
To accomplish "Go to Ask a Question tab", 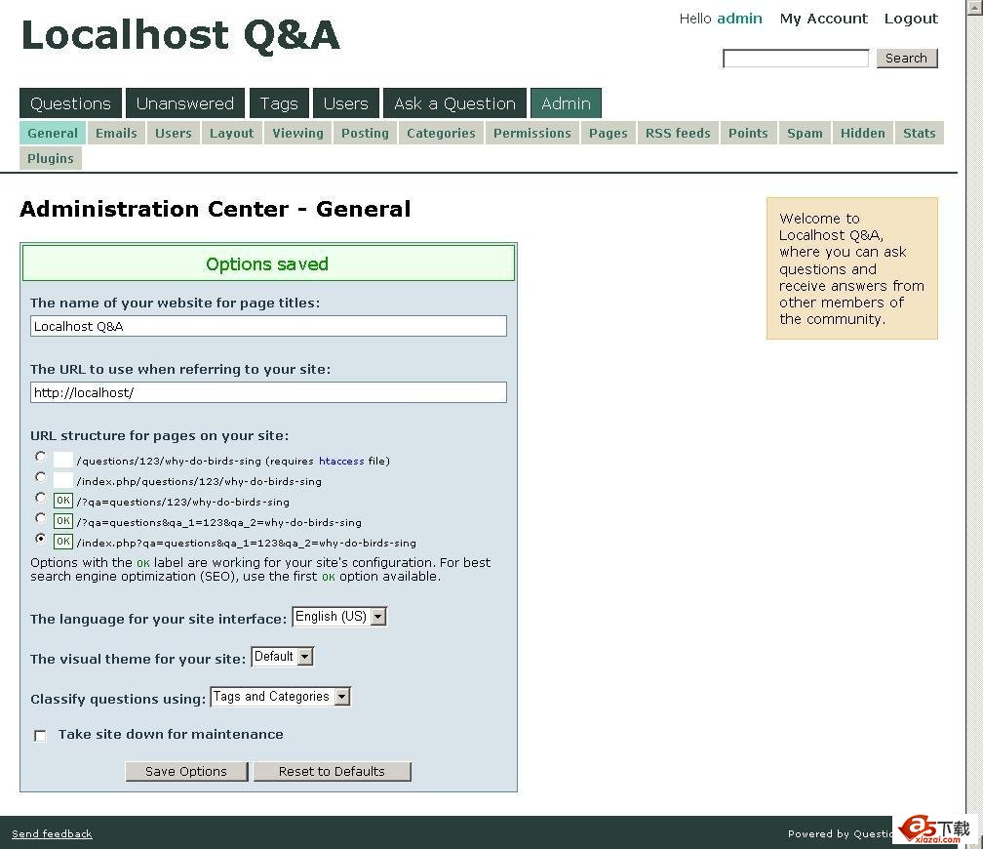I will click(454, 103).
